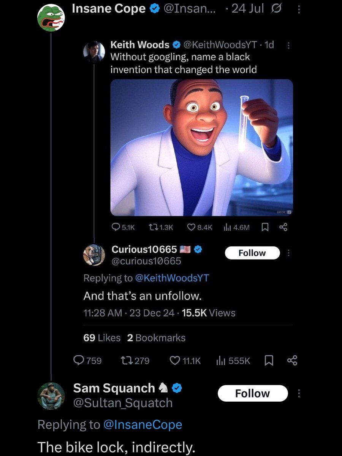
Task: Open the @KeithWoodsYT reply mention link
Action: 172,278
